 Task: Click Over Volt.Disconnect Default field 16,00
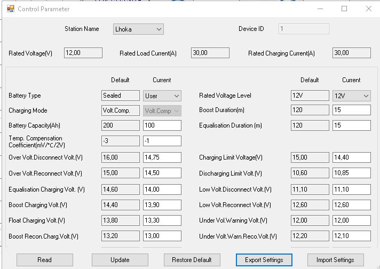pyautogui.click(x=121, y=157)
